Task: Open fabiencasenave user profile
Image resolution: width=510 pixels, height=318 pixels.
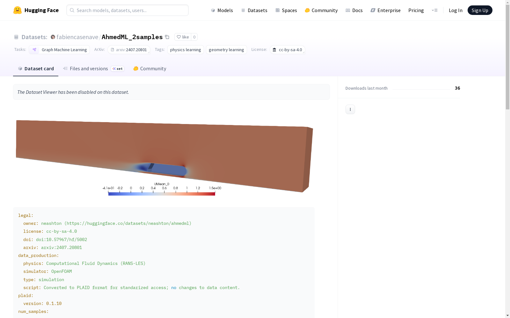Action: [x=77, y=37]
